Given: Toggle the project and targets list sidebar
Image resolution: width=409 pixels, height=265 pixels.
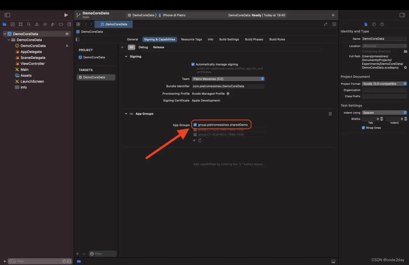Looking at the screenshot, I should (77, 39).
